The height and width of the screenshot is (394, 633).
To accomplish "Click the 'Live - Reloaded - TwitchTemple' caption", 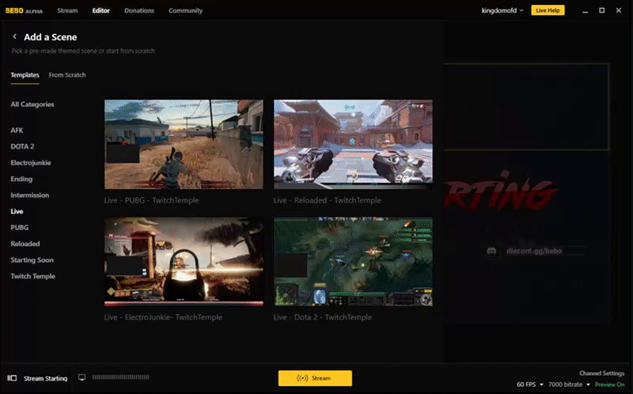I will [328, 200].
